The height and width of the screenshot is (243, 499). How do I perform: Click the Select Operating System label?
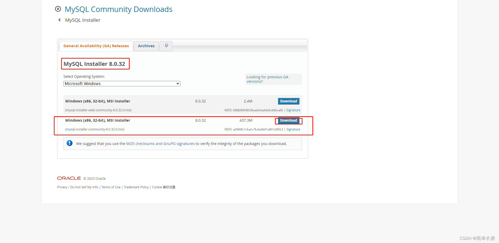pyautogui.click(x=84, y=77)
